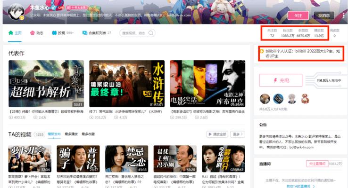Image resolution: width=348 pixels, height=188 pixels.
Task: Open the 合集和列表 tab
Action: click(x=97, y=33)
